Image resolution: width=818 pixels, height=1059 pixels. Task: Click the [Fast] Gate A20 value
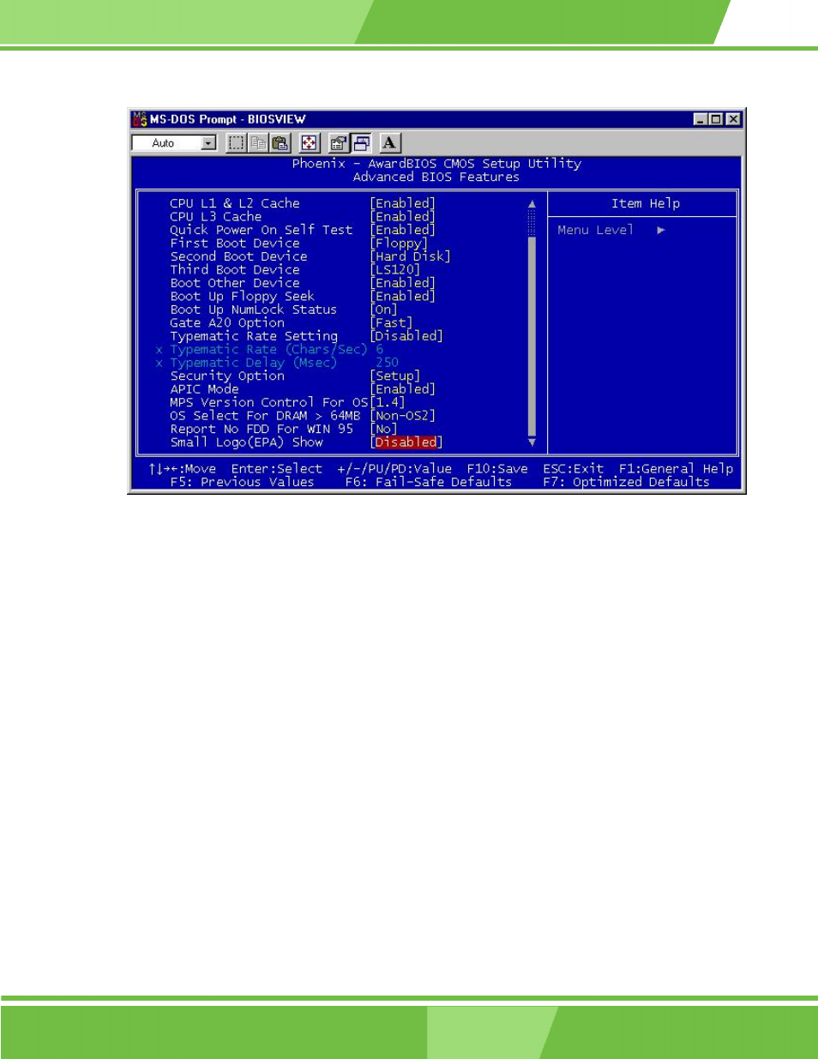click(x=391, y=323)
